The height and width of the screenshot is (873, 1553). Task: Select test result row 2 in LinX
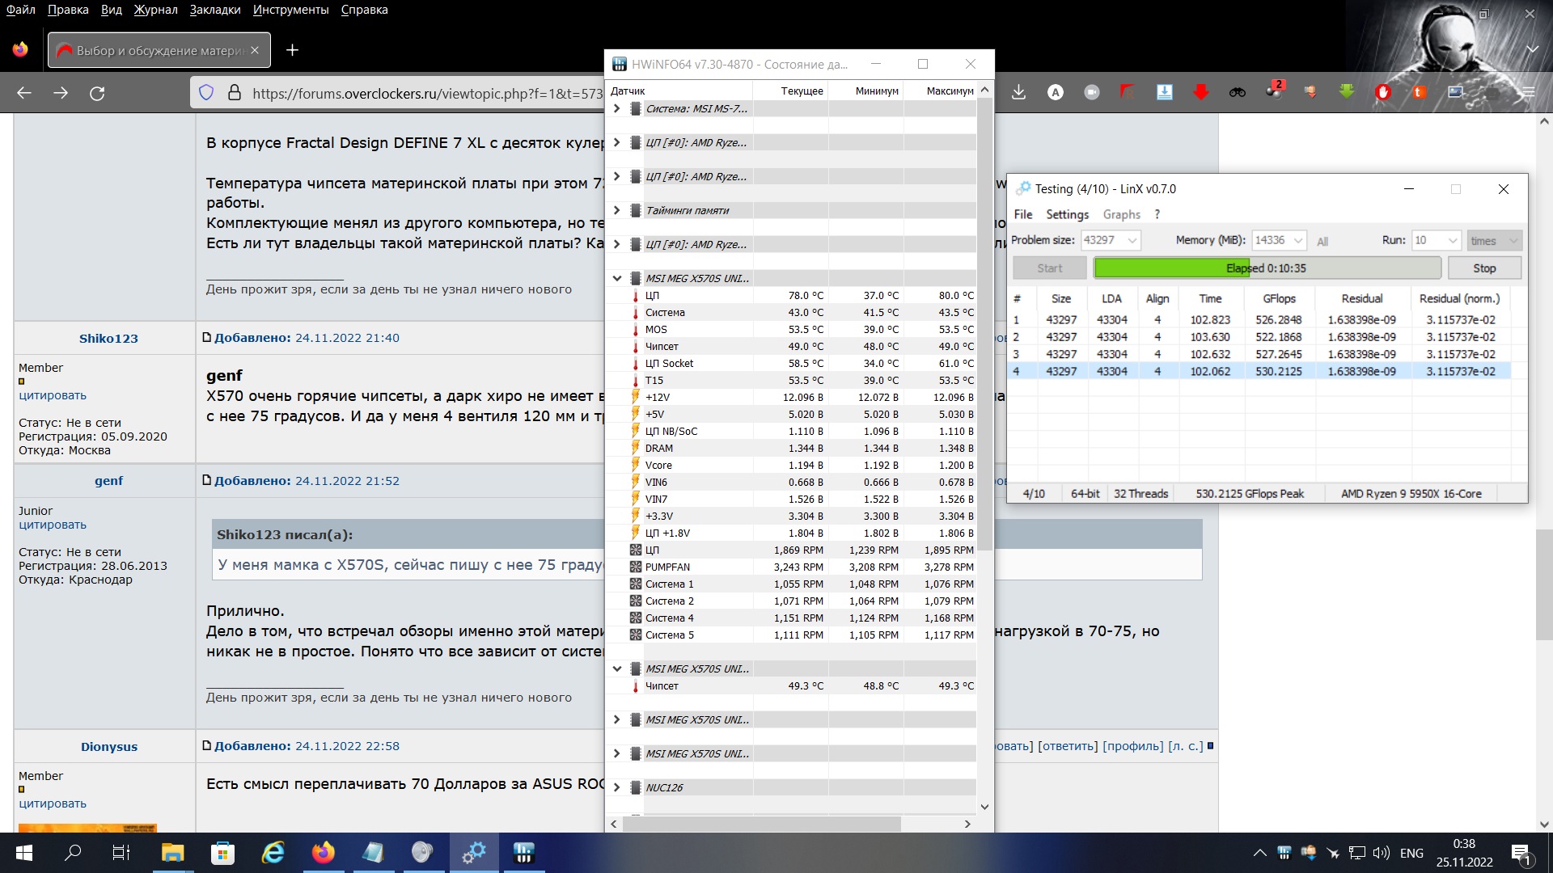point(1262,337)
